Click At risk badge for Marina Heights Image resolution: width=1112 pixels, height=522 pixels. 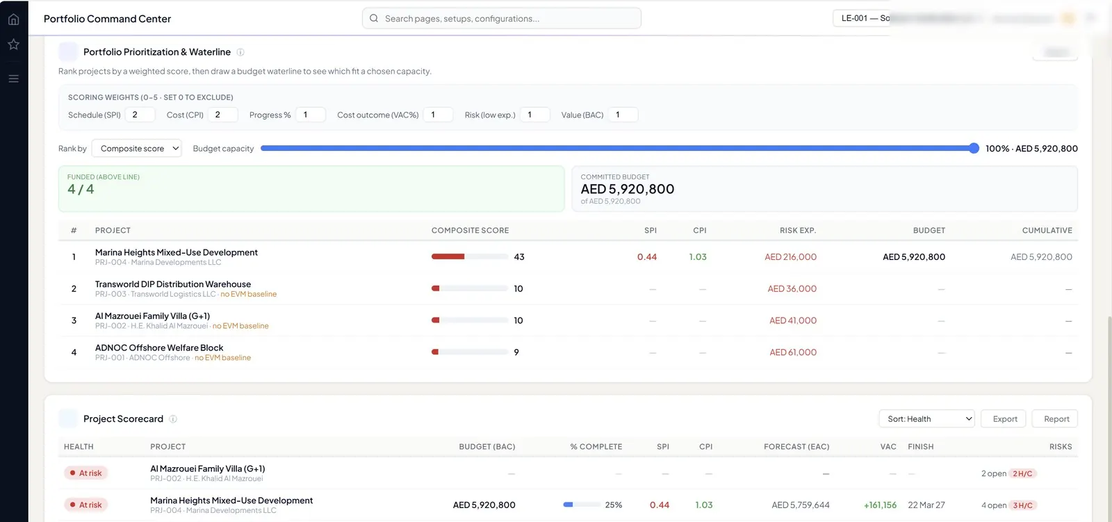tap(86, 505)
